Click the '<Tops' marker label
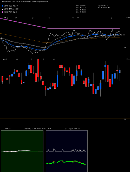The image size is (130, 172). [128, 17]
